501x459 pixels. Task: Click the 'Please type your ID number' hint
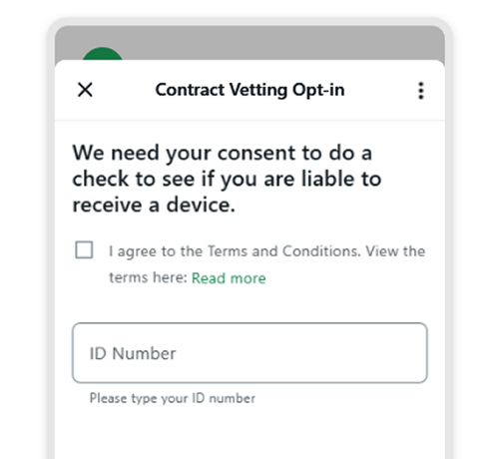173,398
